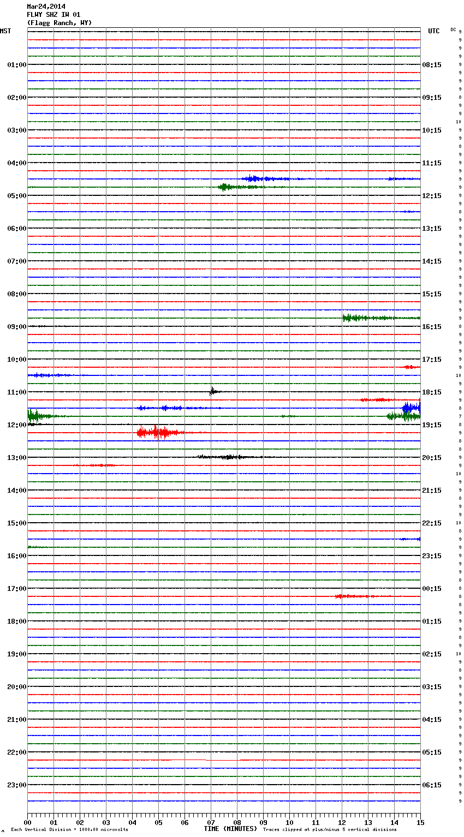Viewport: 464px width, 837px height.
Task: Click the flat red data gap below 22:00
Action: pyautogui.click(x=223, y=760)
